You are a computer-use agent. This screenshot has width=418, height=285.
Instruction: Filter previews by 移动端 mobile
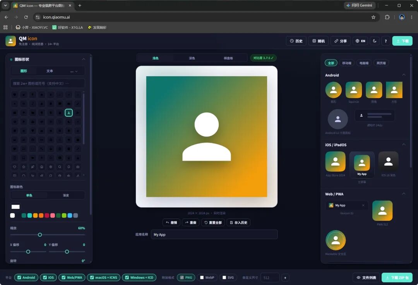[346, 63]
